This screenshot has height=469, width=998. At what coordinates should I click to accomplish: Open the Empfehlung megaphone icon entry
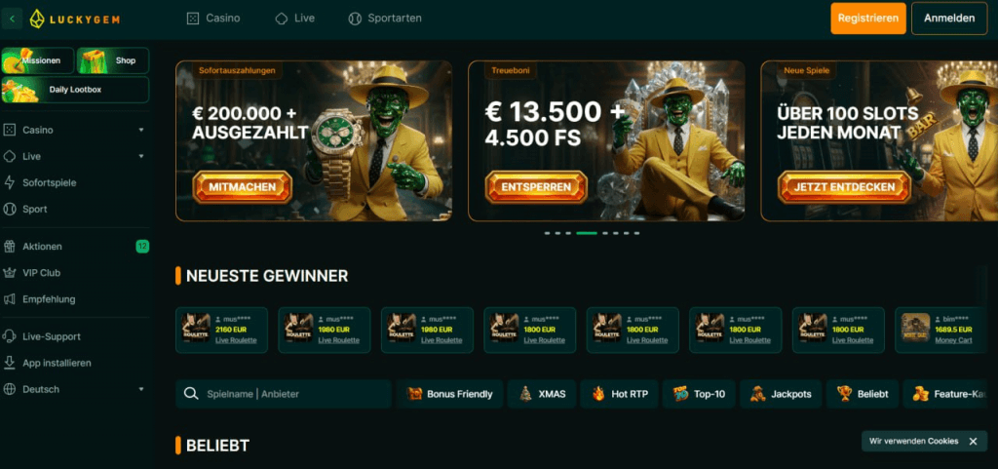10,299
